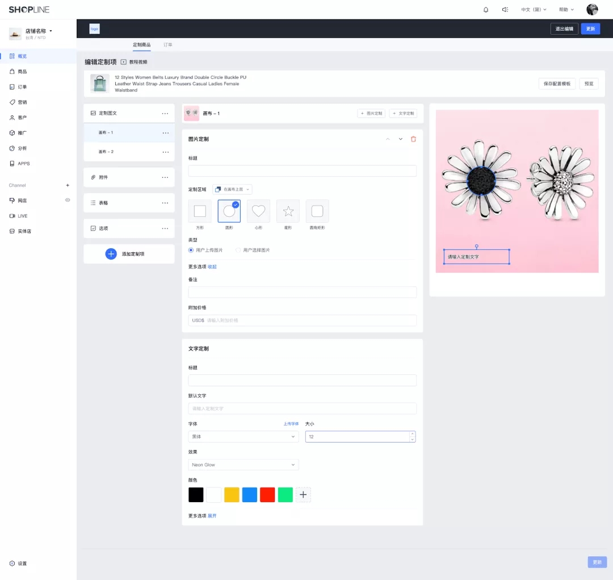This screenshot has height=580, width=613.
Task: Choose the rounded rectangle shape
Action: tap(317, 211)
